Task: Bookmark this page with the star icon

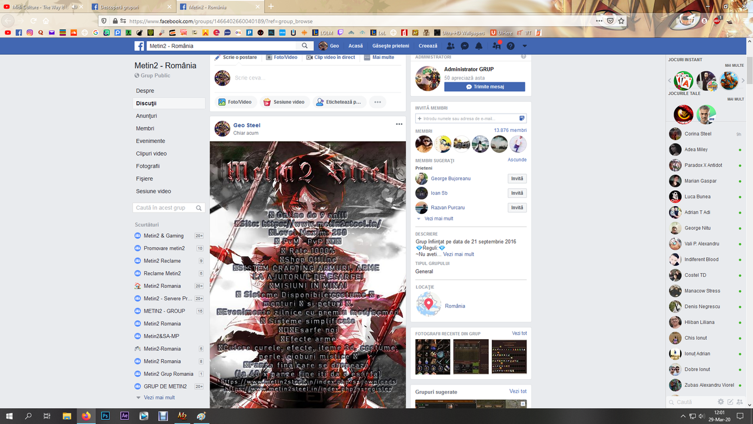Action: click(x=621, y=21)
